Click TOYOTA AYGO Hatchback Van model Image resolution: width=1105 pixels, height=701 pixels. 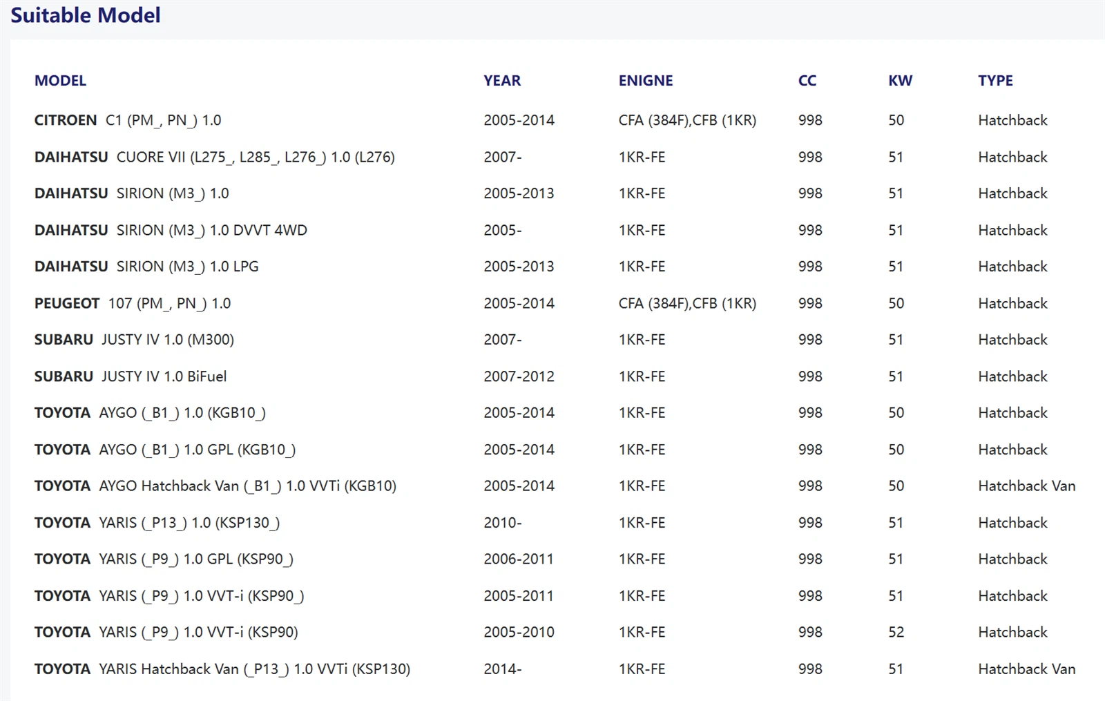pos(215,486)
